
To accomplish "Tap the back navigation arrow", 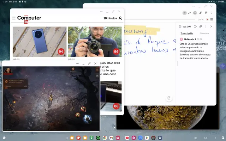I will [216, 138].
